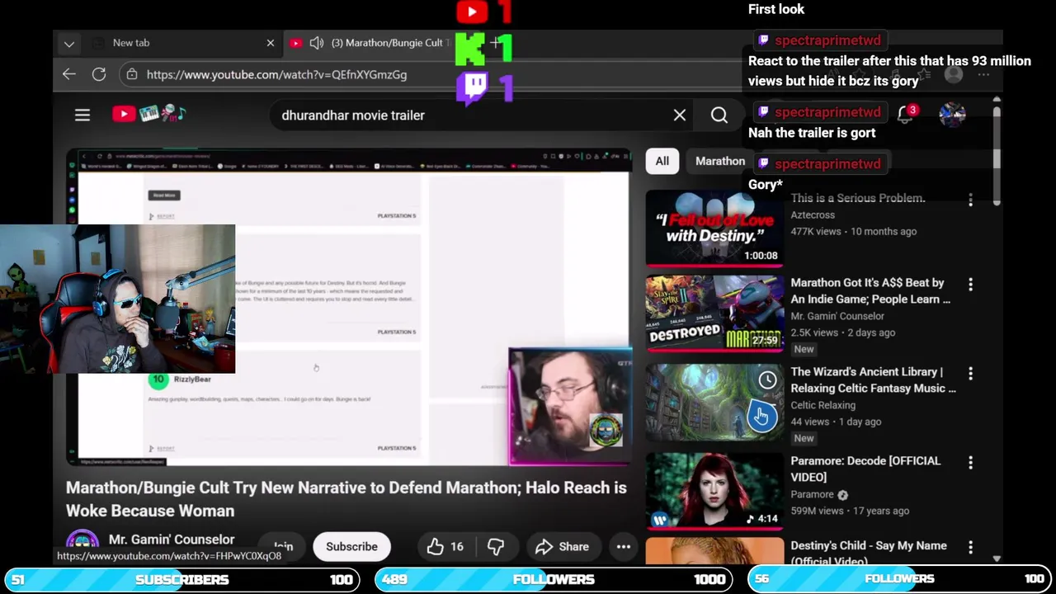View site information icon in address bar
This screenshot has height=594, width=1056.
coord(131,74)
